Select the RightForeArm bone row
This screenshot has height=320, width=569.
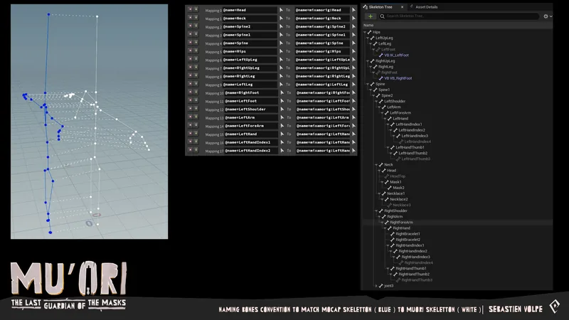point(457,223)
